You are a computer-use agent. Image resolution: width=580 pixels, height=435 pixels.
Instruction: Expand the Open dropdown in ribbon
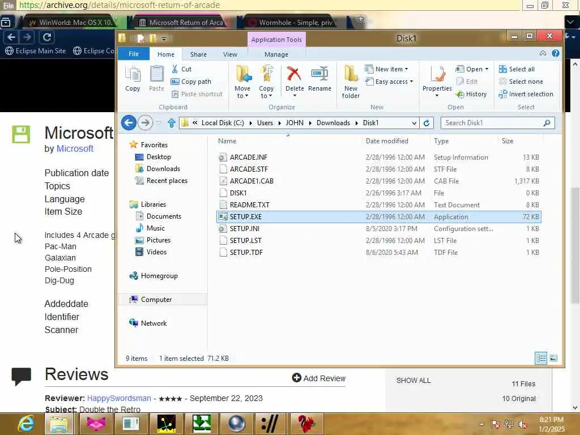click(x=472, y=69)
